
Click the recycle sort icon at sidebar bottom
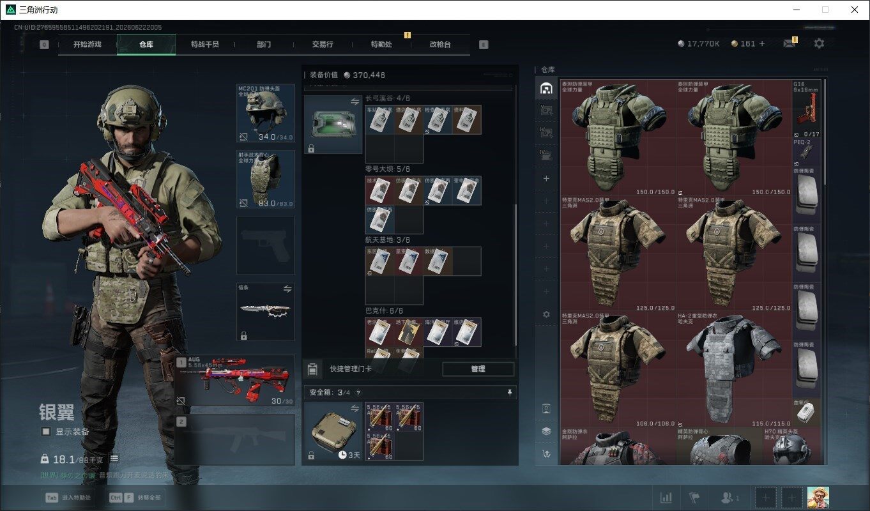pyautogui.click(x=546, y=454)
